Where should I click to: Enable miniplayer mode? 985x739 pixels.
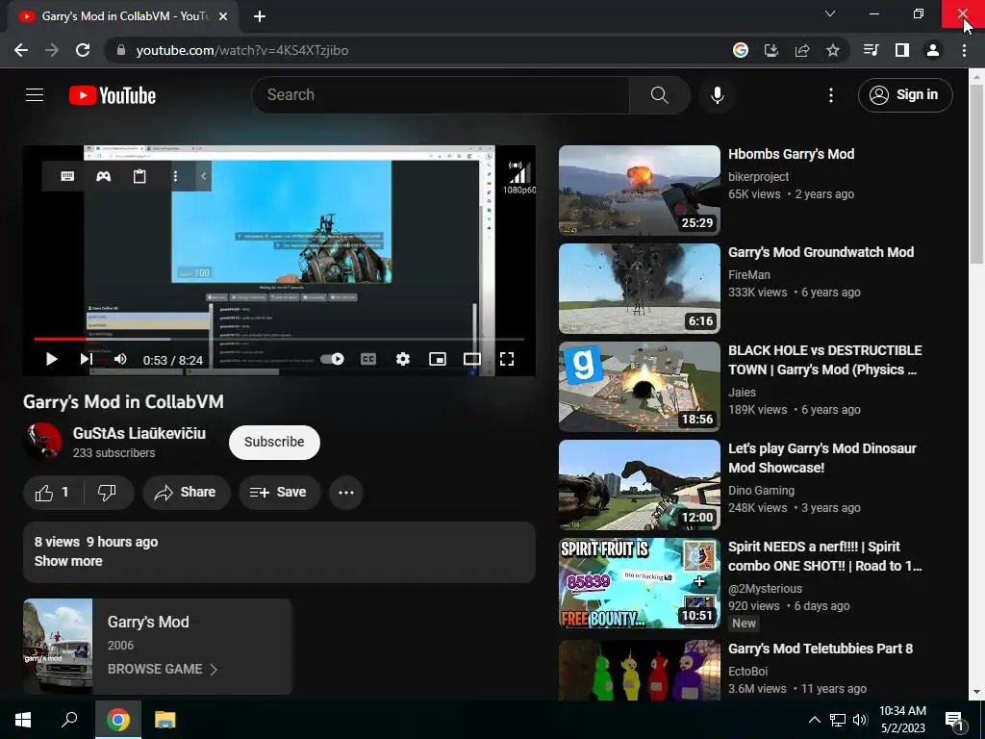pyautogui.click(x=438, y=359)
